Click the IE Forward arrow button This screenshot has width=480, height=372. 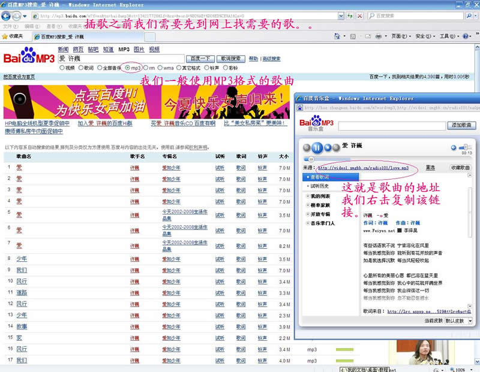point(17,16)
